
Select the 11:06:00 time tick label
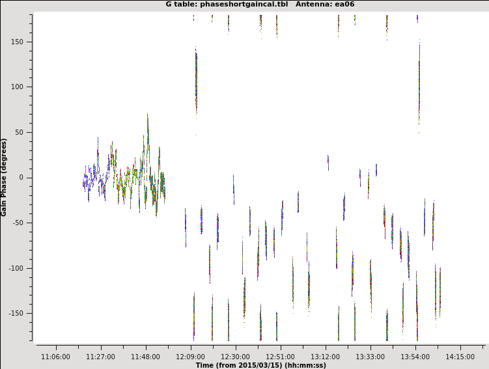(x=55, y=357)
